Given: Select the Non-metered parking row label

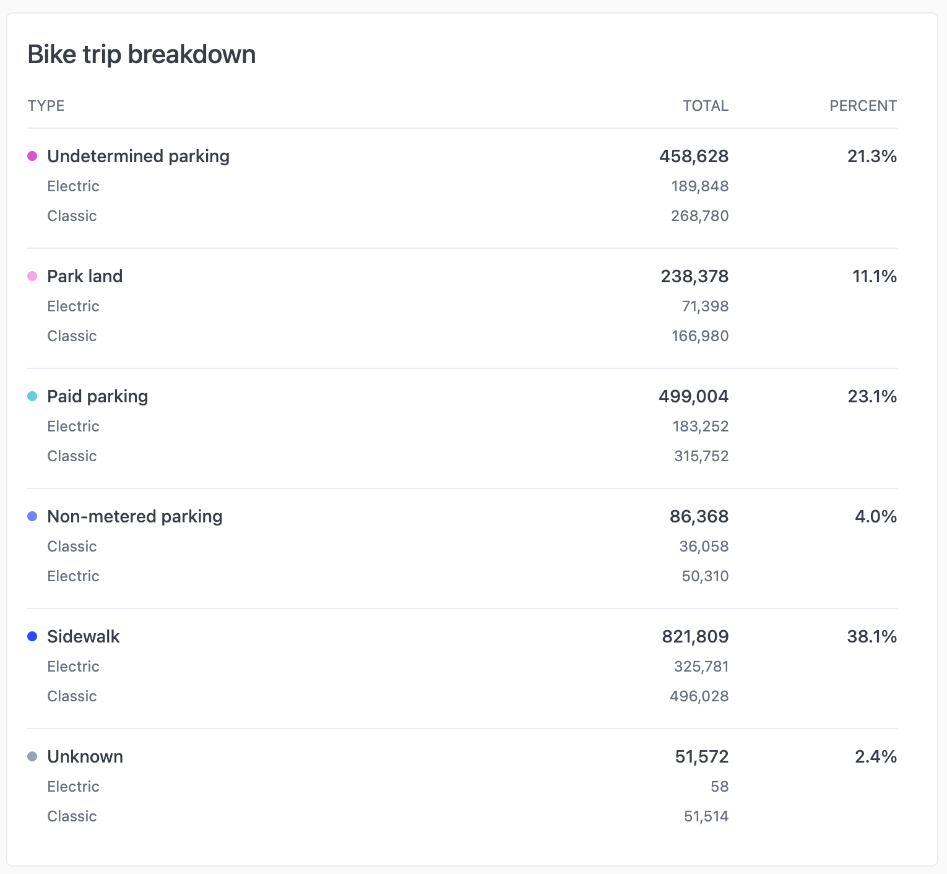Looking at the screenshot, I should 134,516.
